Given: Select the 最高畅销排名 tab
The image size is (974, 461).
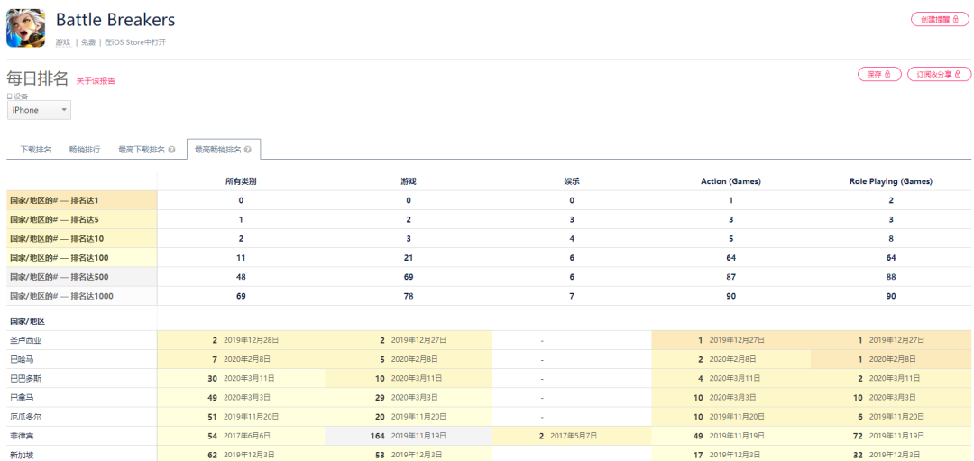Looking at the screenshot, I should (224, 149).
